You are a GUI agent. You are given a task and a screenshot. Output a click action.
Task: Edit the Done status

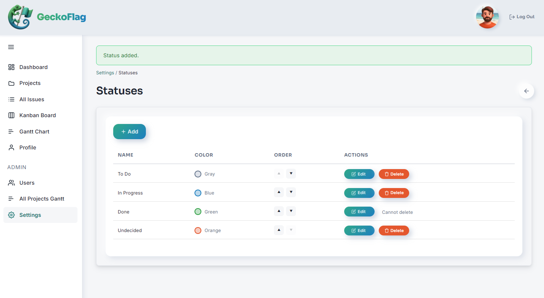coord(359,212)
